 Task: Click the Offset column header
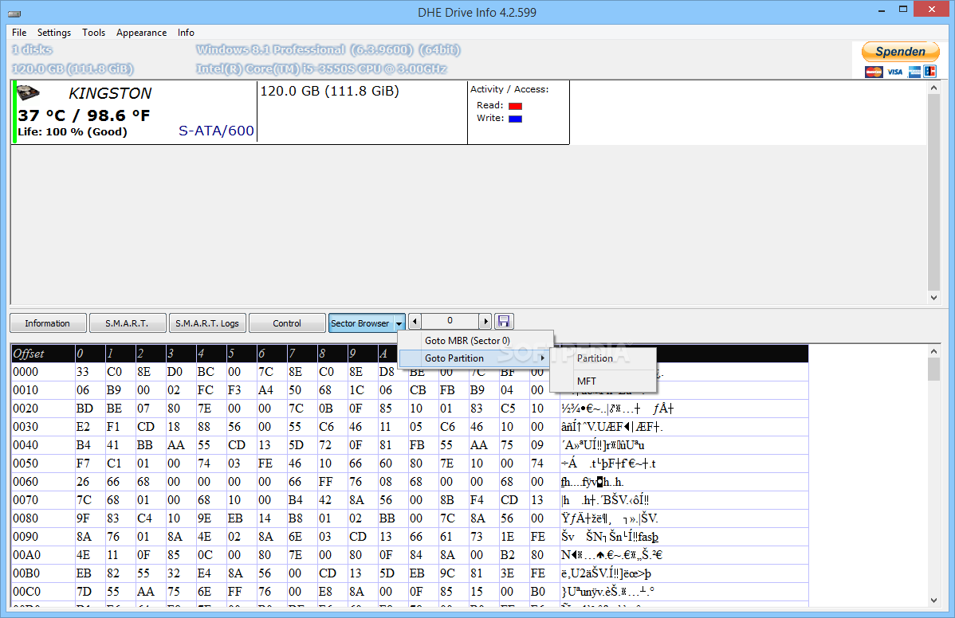[x=42, y=354]
